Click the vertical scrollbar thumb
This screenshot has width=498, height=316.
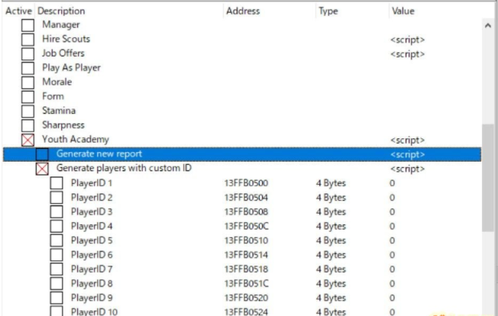[488, 178]
